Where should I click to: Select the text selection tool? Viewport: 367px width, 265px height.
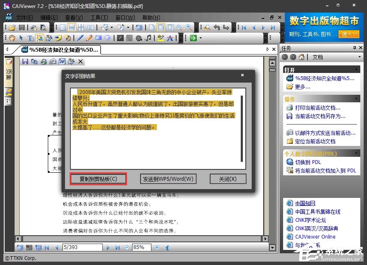coord(31,38)
